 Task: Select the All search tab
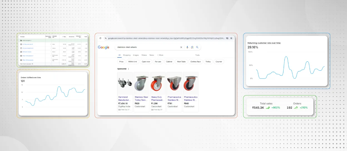click(120, 55)
